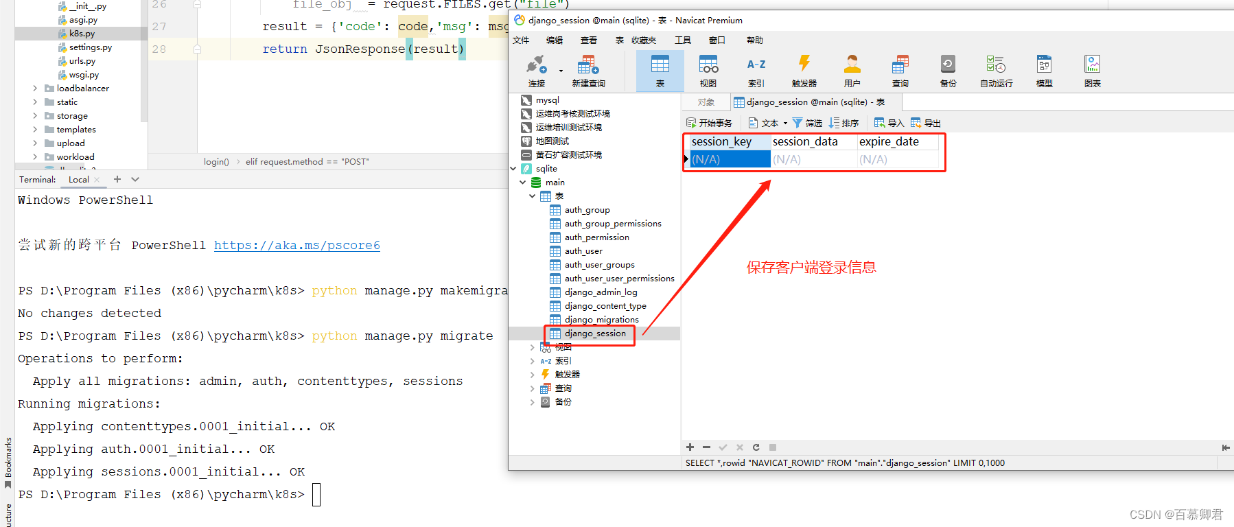Open the Tools menu in Navicat
This screenshot has height=527, width=1234.
click(683, 40)
